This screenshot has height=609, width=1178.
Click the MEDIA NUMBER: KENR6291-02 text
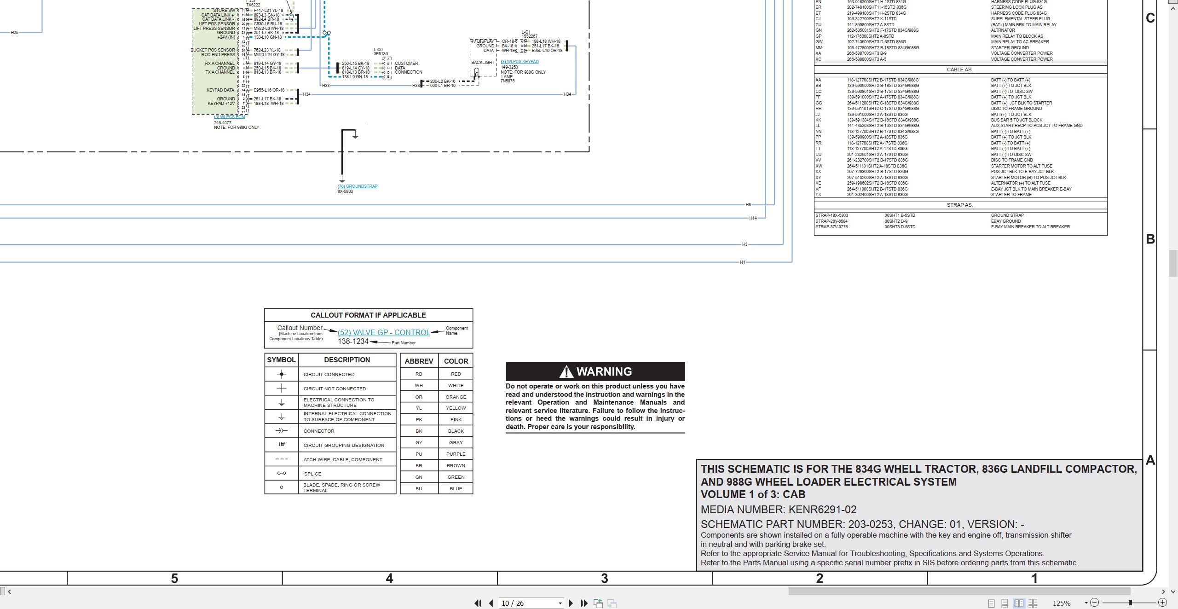pos(779,510)
